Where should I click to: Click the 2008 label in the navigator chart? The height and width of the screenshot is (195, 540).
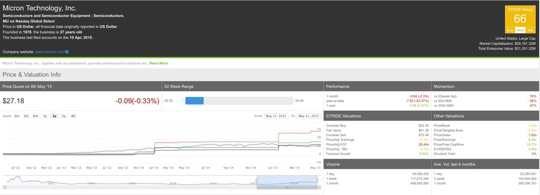click(172, 184)
